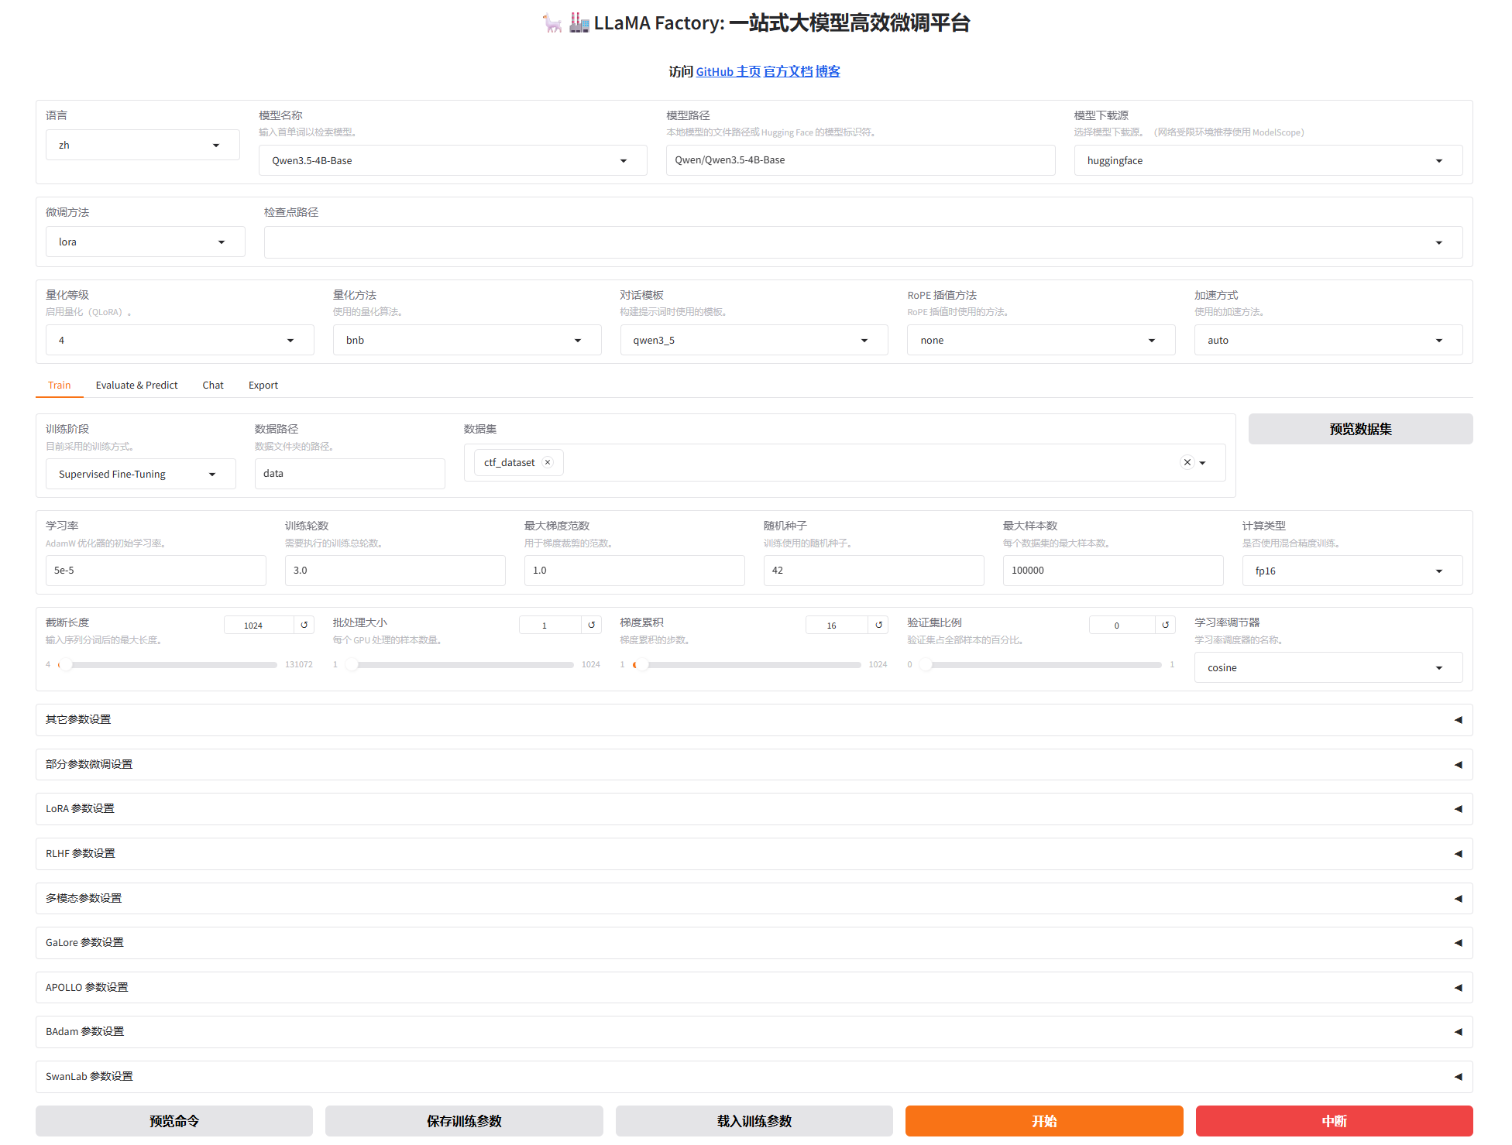Open the 博客 link
Screen dimensions: 1512x1145
pyautogui.click(x=828, y=71)
